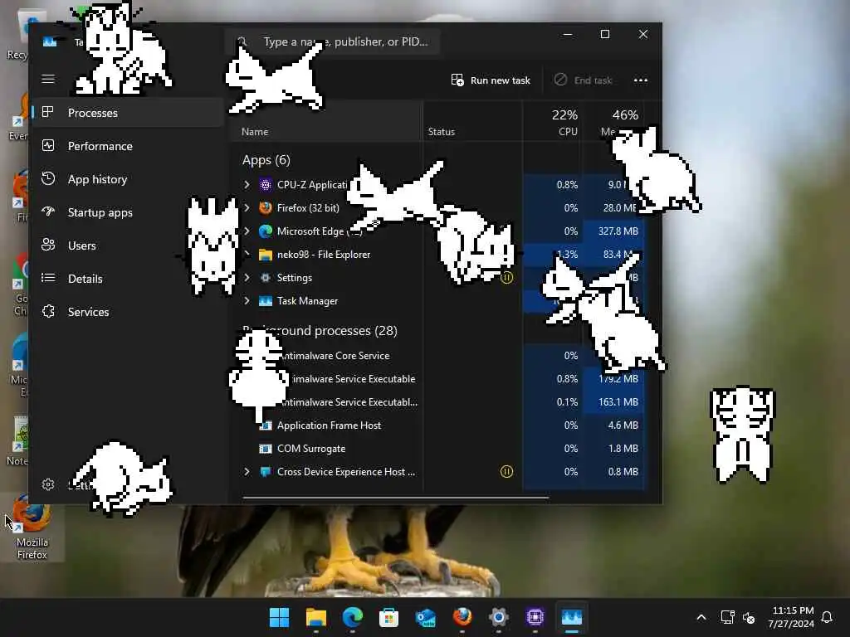
Task: Expand the Microsoft Edge row
Action: 247,231
